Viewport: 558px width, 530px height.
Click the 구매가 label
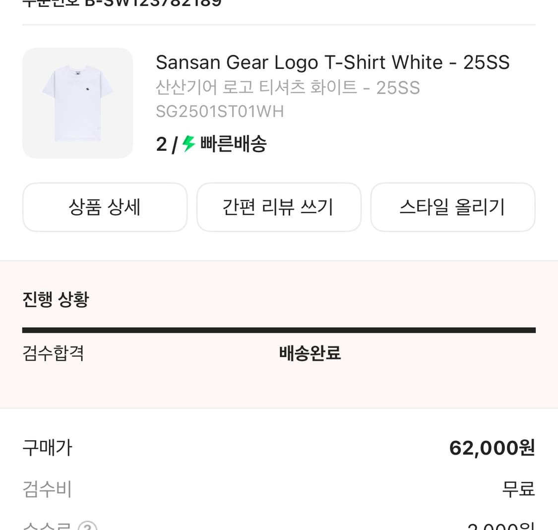point(48,448)
